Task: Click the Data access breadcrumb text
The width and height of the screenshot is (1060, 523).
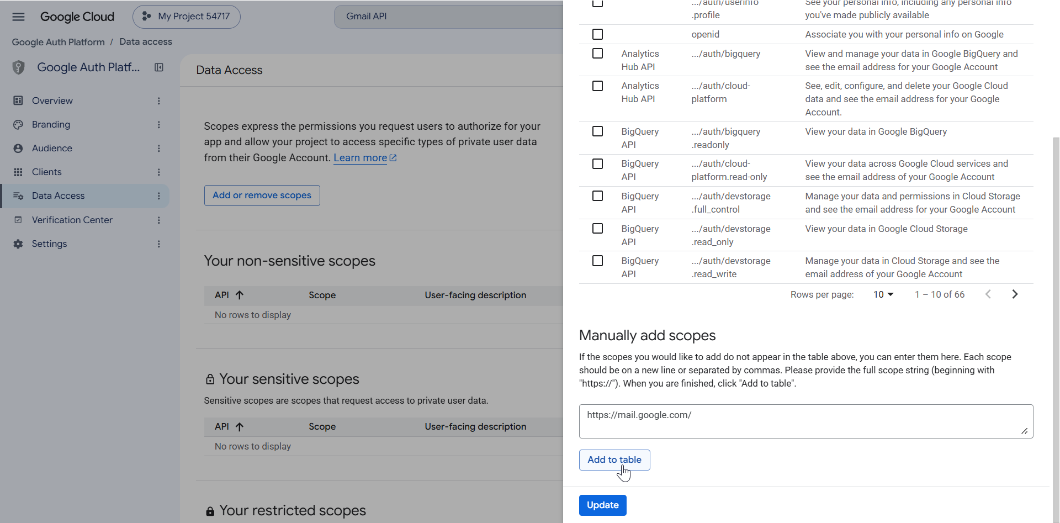Action: pos(146,42)
